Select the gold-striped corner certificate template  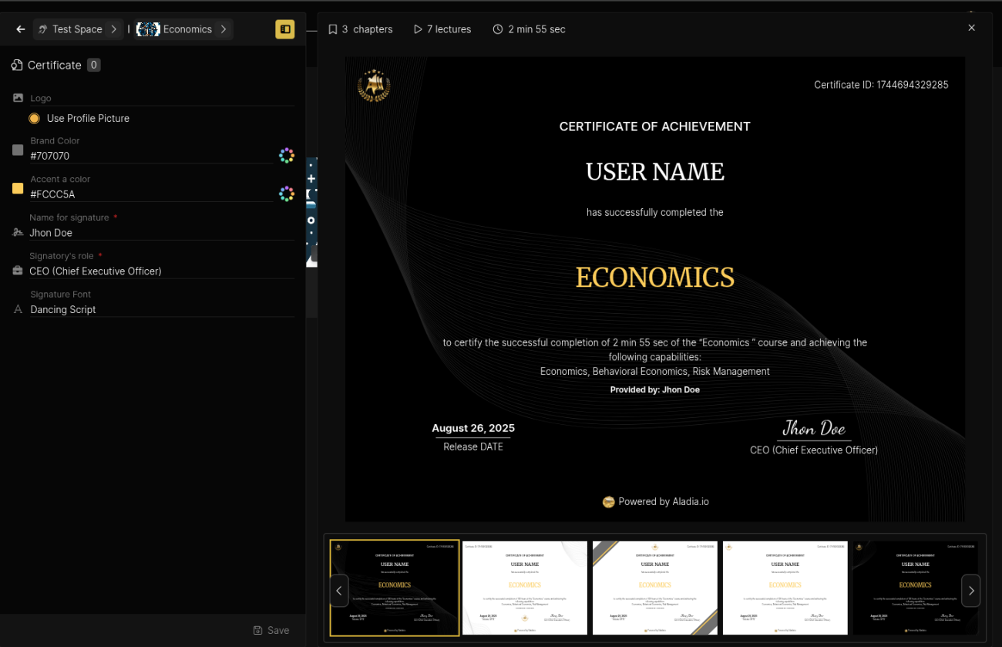(655, 588)
